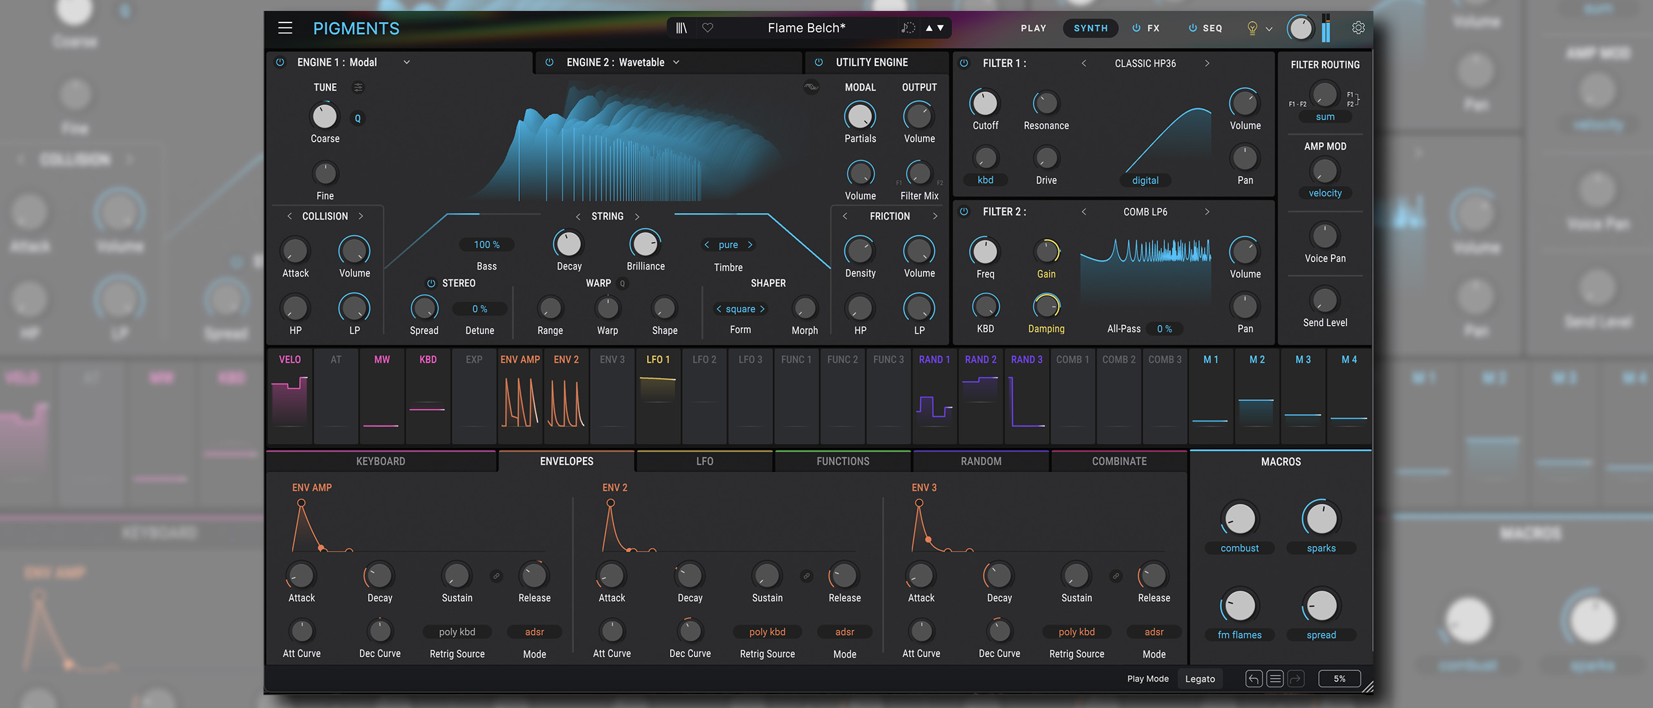Click the window resize corner handle
Viewport: 1653px width, 708px height.
pos(1368,687)
